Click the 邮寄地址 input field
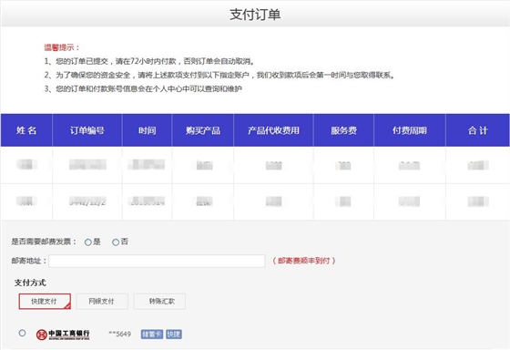 point(157,261)
